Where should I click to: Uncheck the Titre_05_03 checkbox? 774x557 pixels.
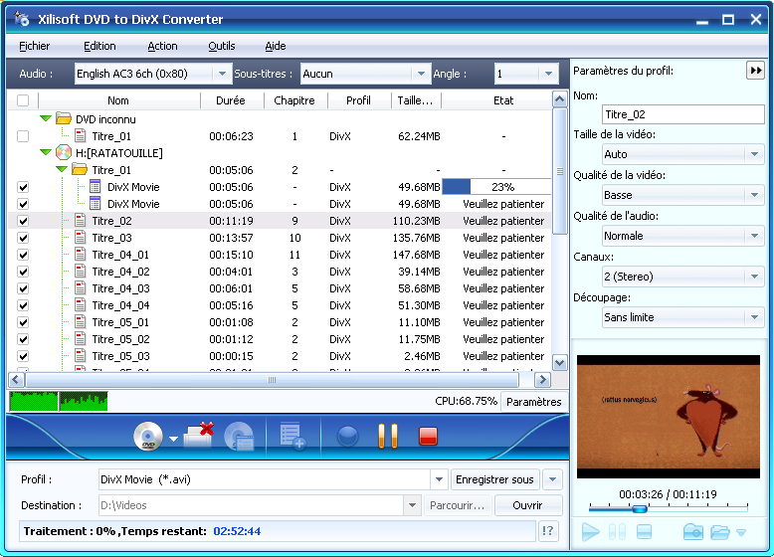tap(23, 356)
